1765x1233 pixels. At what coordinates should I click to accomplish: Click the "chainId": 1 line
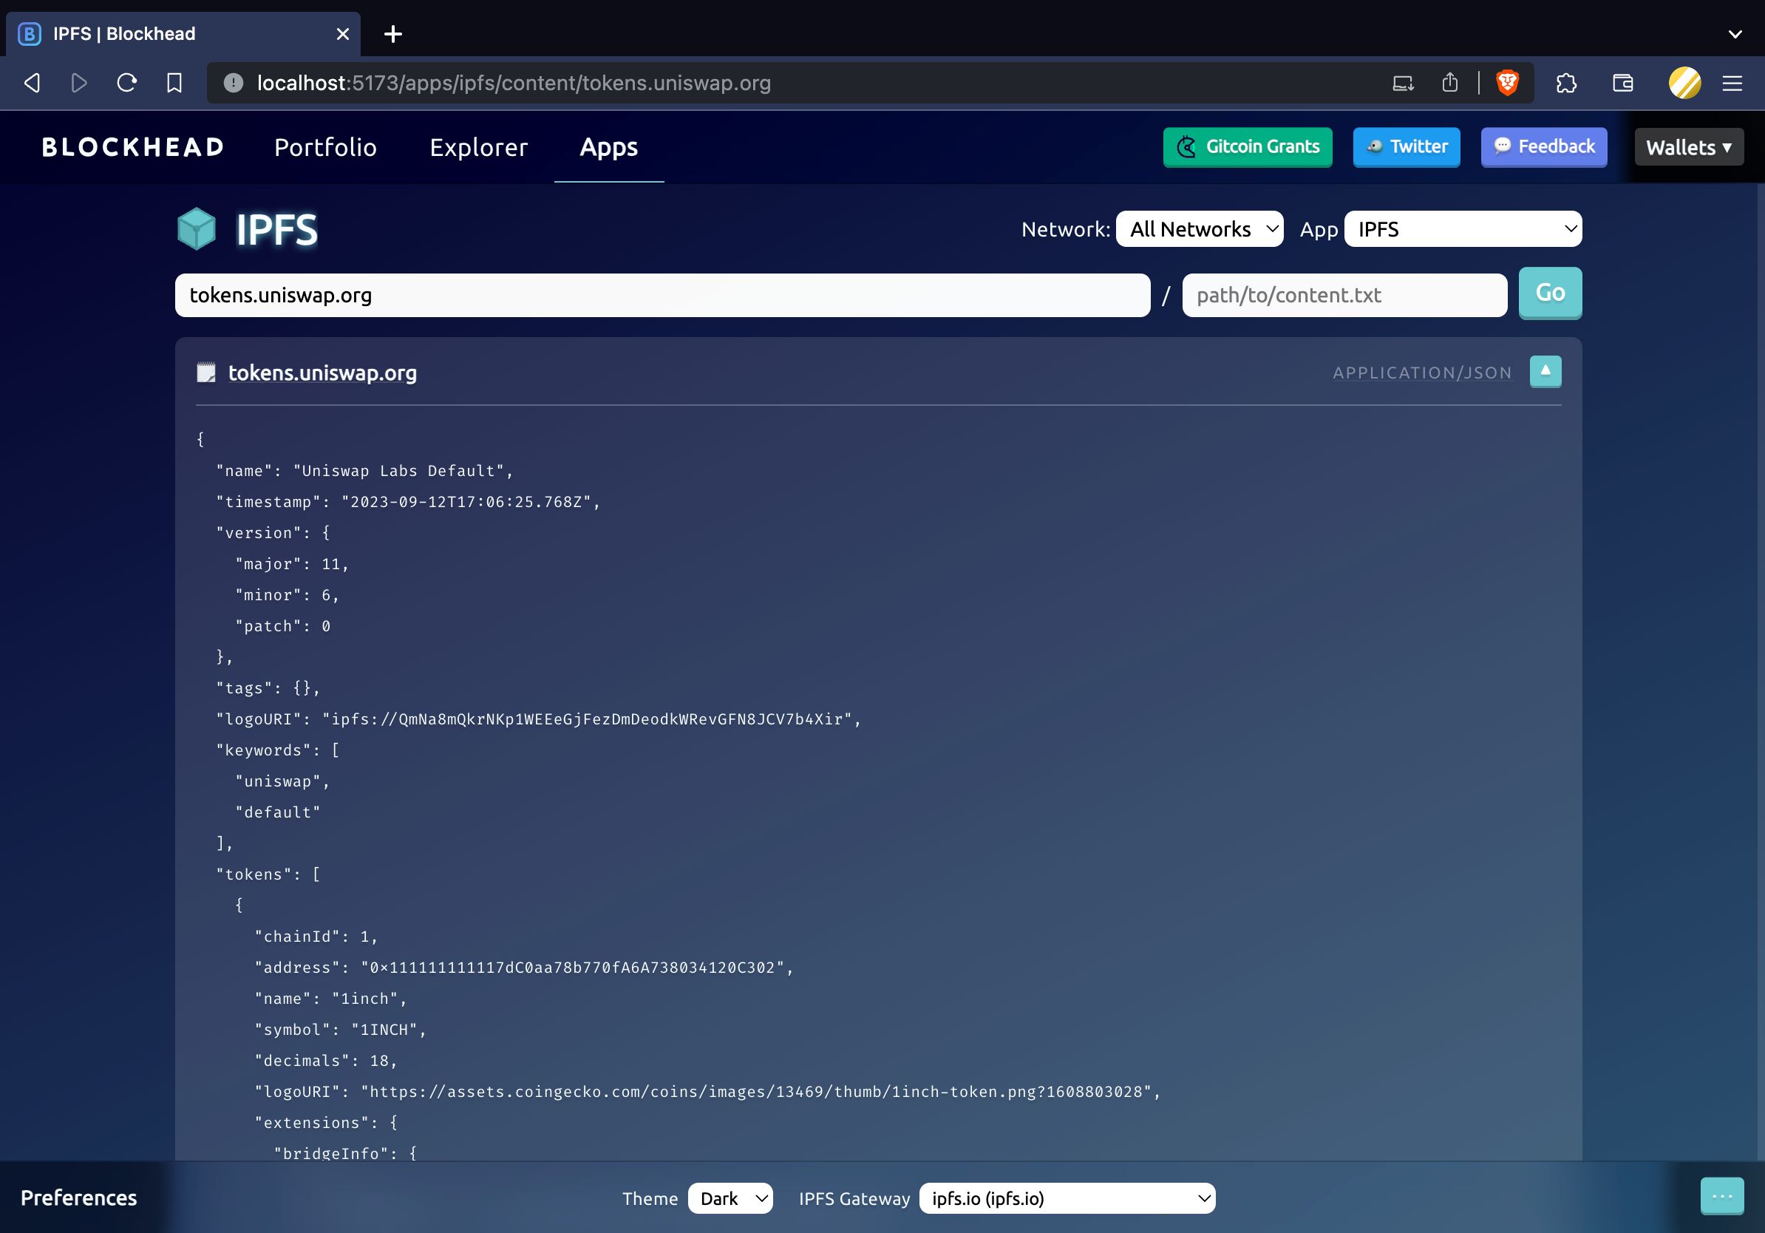[x=316, y=937]
